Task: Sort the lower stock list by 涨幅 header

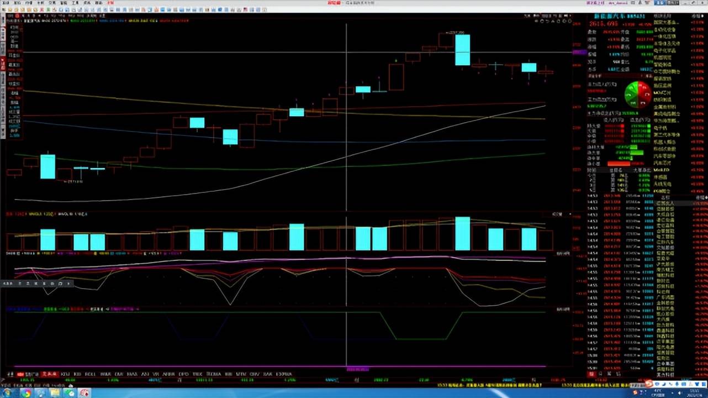Action: tap(700, 197)
